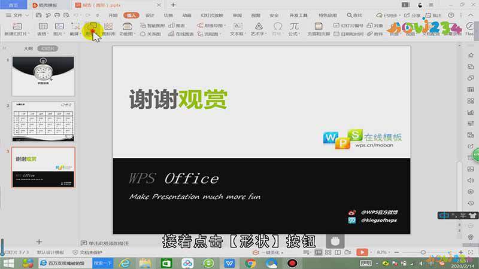
Task: Open the quick access toolbar customize dropdown
Action: pyautogui.click(x=98, y=15)
